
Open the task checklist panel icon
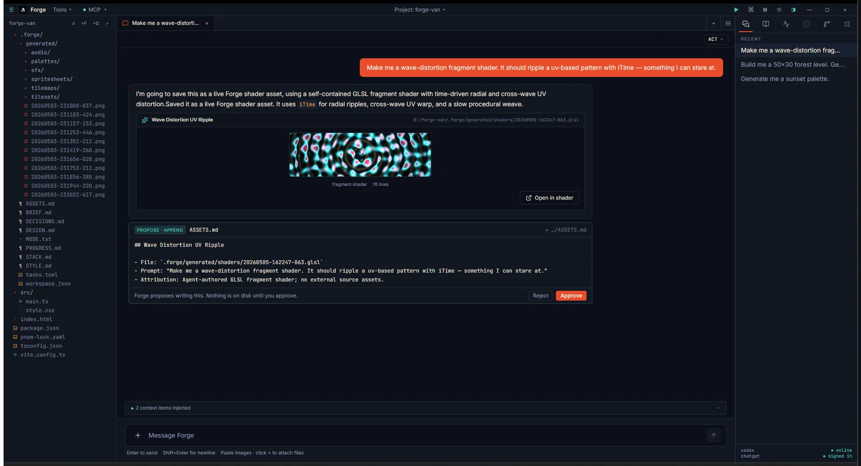[847, 24]
